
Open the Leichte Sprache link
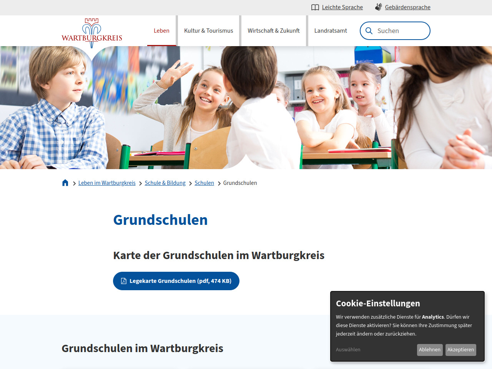tap(342, 7)
